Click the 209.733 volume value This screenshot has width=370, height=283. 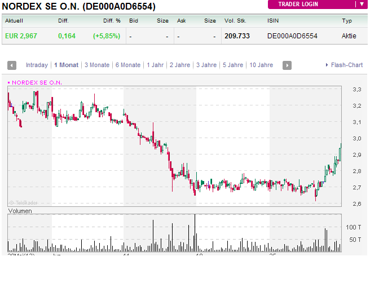click(x=237, y=36)
